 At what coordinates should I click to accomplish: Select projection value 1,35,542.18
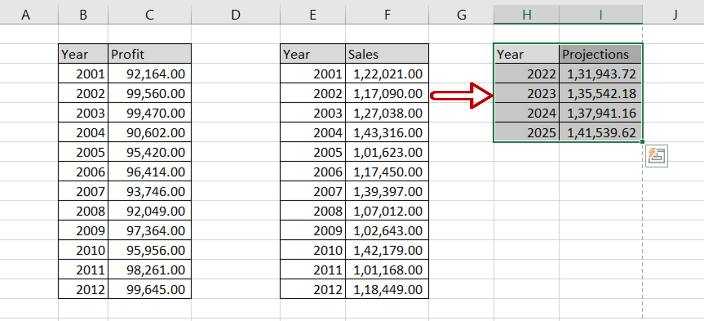tap(601, 93)
